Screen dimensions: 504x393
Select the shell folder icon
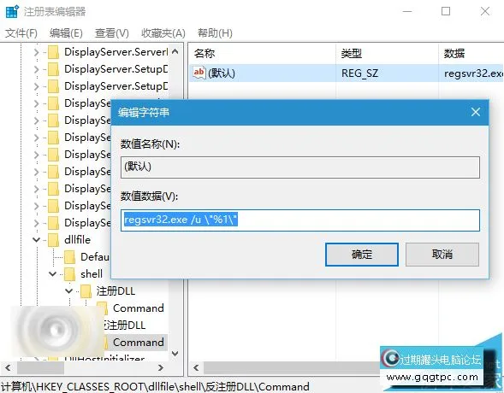pyautogui.click(x=69, y=274)
